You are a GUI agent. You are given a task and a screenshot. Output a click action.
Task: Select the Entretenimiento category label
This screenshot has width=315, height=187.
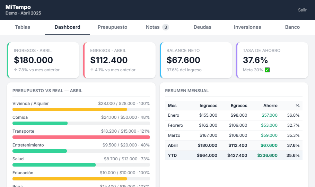28,145
